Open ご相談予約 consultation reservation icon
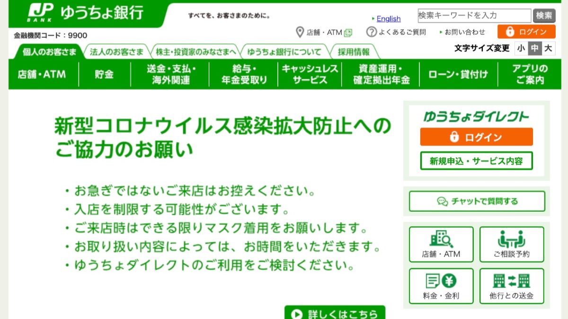Viewport: 568px width, 319px height. (x=512, y=244)
